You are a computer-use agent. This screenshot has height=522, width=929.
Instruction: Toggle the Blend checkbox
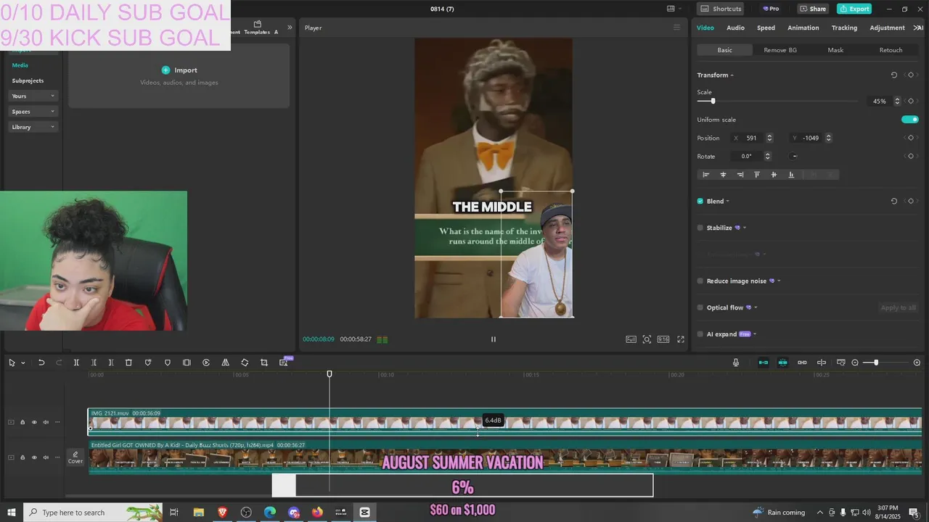tap(700, 202)
